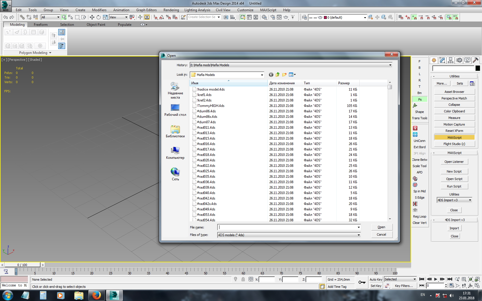
Task: Click the Cancel button in dialog
Action: click(381, 234)
